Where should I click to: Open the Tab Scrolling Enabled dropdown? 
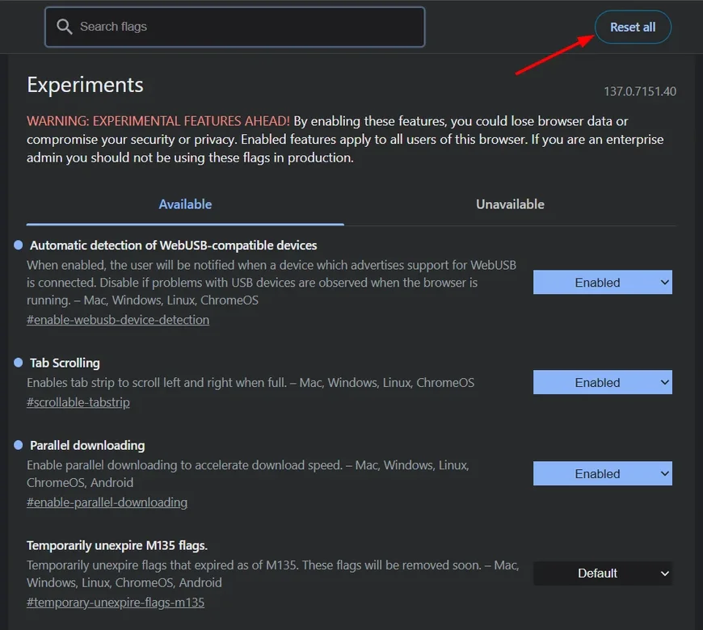click(602, 383)
